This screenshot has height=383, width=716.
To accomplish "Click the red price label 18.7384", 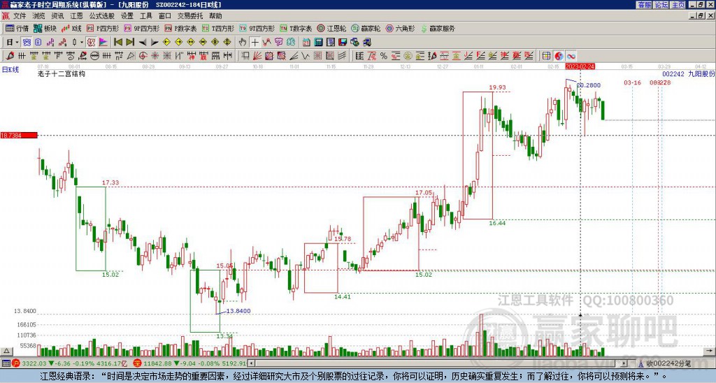I will (x=19, y=136).
